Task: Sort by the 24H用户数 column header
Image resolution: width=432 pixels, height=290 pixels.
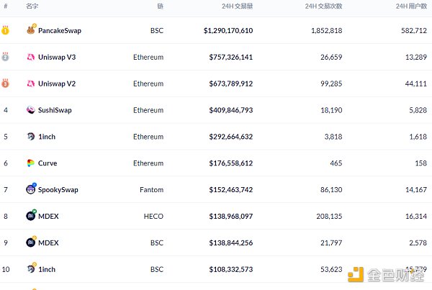Action: [x=411, y=6]
